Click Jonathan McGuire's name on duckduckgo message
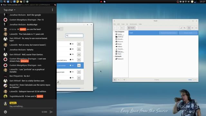 [18, 24]
